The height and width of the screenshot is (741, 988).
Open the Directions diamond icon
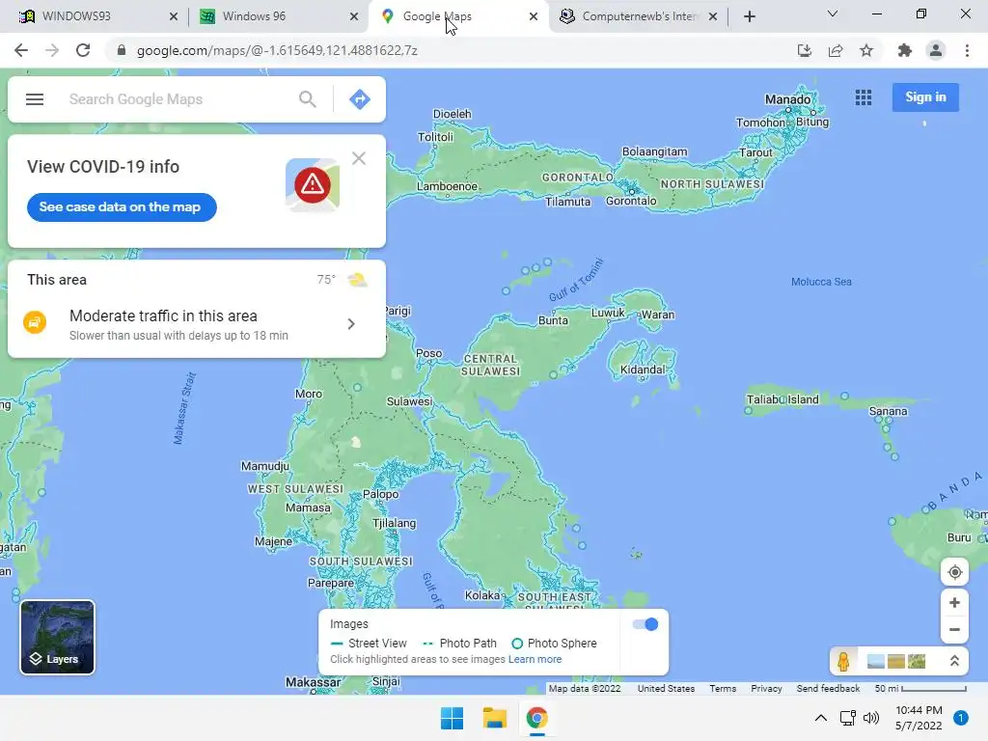pos(360,99)
